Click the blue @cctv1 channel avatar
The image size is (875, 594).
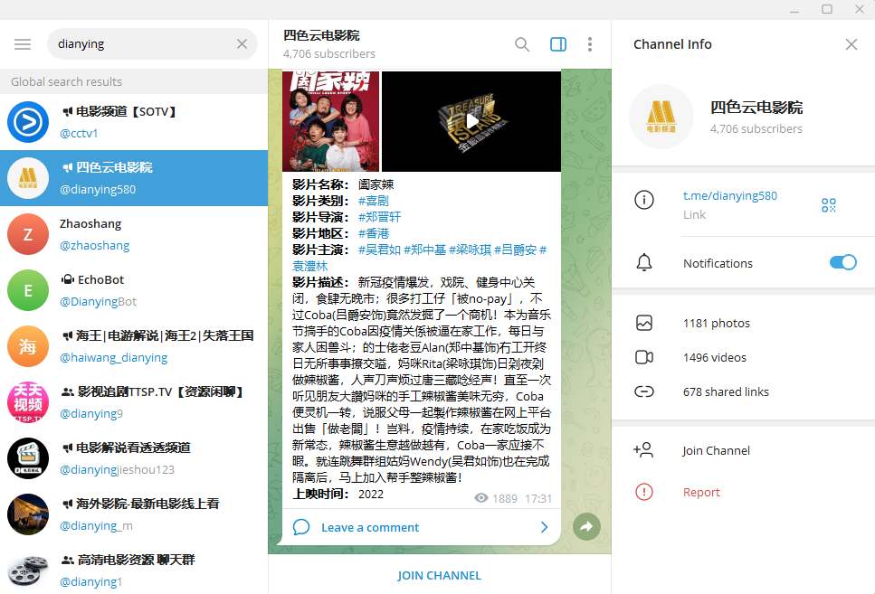pos(28,121)
